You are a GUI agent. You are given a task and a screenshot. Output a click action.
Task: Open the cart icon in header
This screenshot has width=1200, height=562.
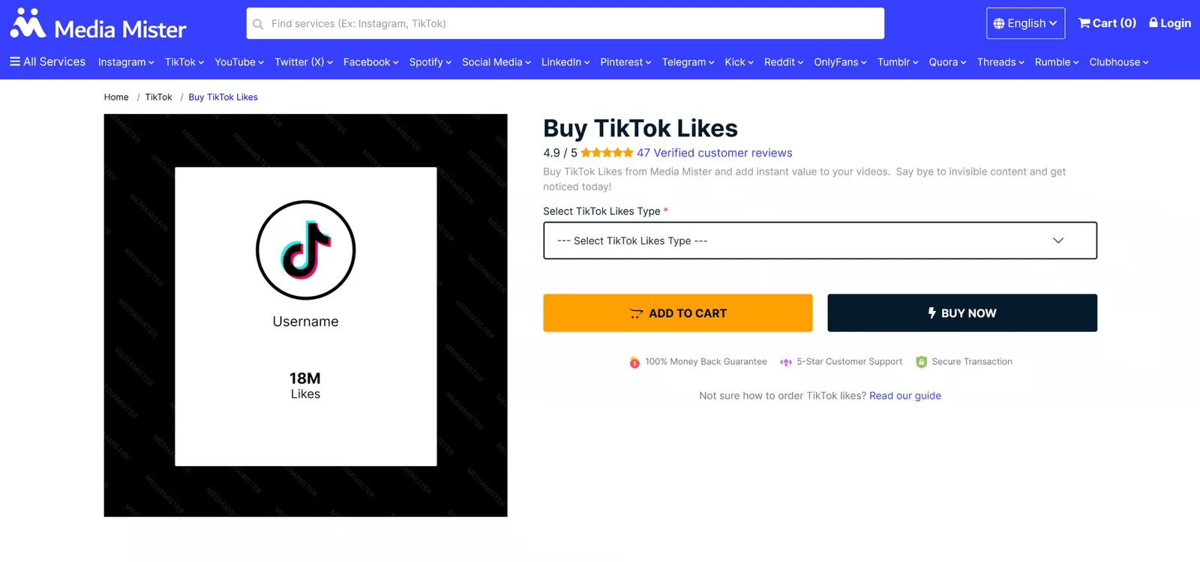tap(1084, 23)
